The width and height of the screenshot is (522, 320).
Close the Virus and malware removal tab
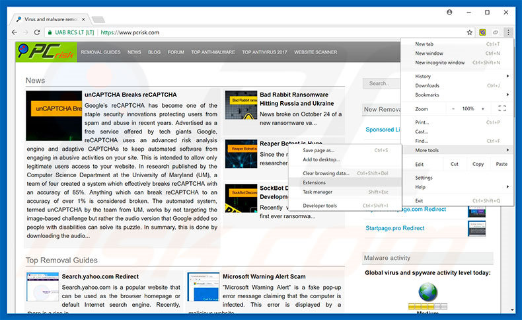pyautogui.click(x=83, y=19)
